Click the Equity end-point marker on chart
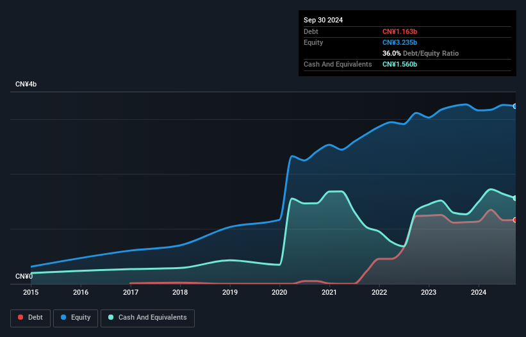 [515, 106]
